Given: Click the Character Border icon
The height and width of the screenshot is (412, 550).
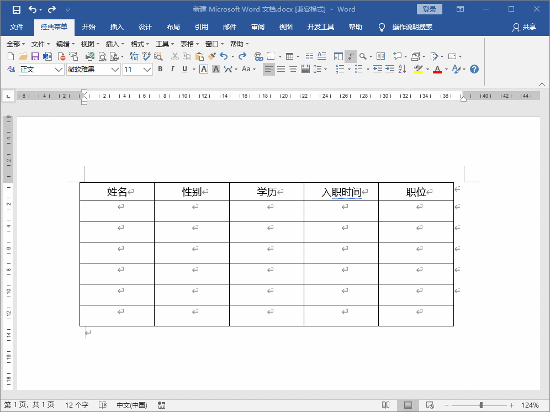Looking at the screenshot, I should [203, 69].
